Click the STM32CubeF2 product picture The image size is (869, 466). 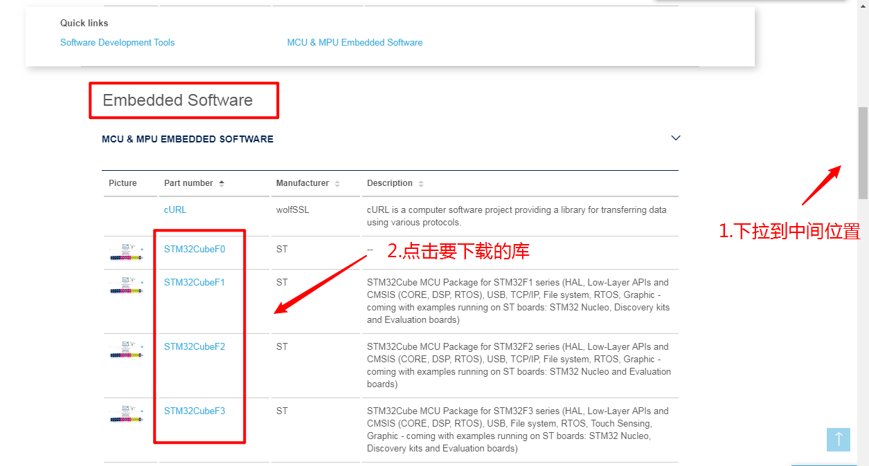(x=126, y=350)
